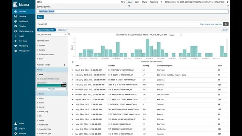This screenshot has height=136, width=242.
Task: Sort table by the Time column
Action: 78,66
